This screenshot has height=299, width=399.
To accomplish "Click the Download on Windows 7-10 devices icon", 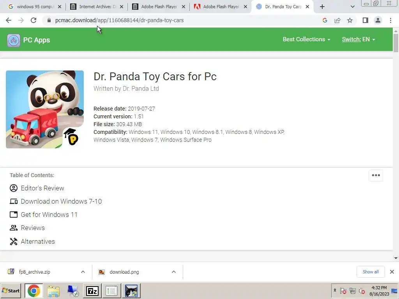I will (14, 201).
